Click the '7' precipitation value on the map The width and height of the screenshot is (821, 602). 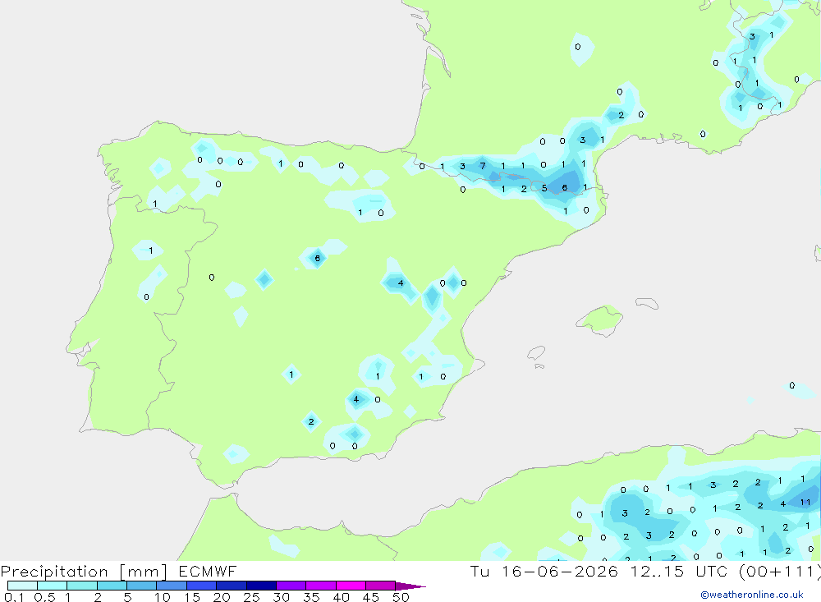(483, 166)
